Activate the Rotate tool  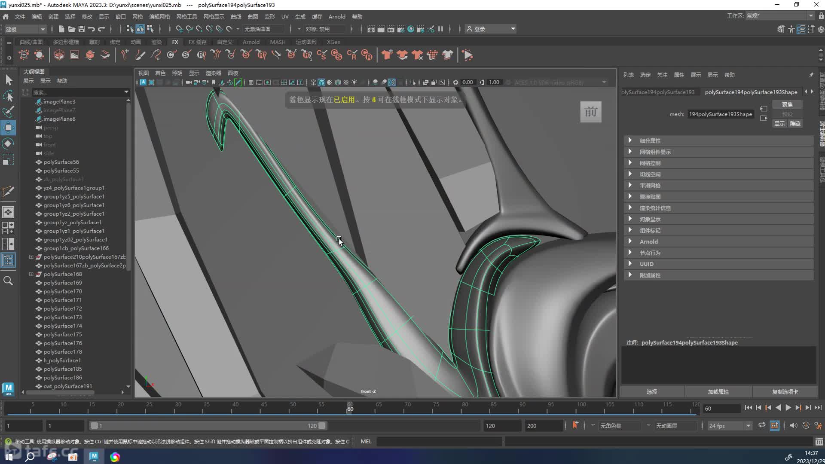tap(8, 143)
